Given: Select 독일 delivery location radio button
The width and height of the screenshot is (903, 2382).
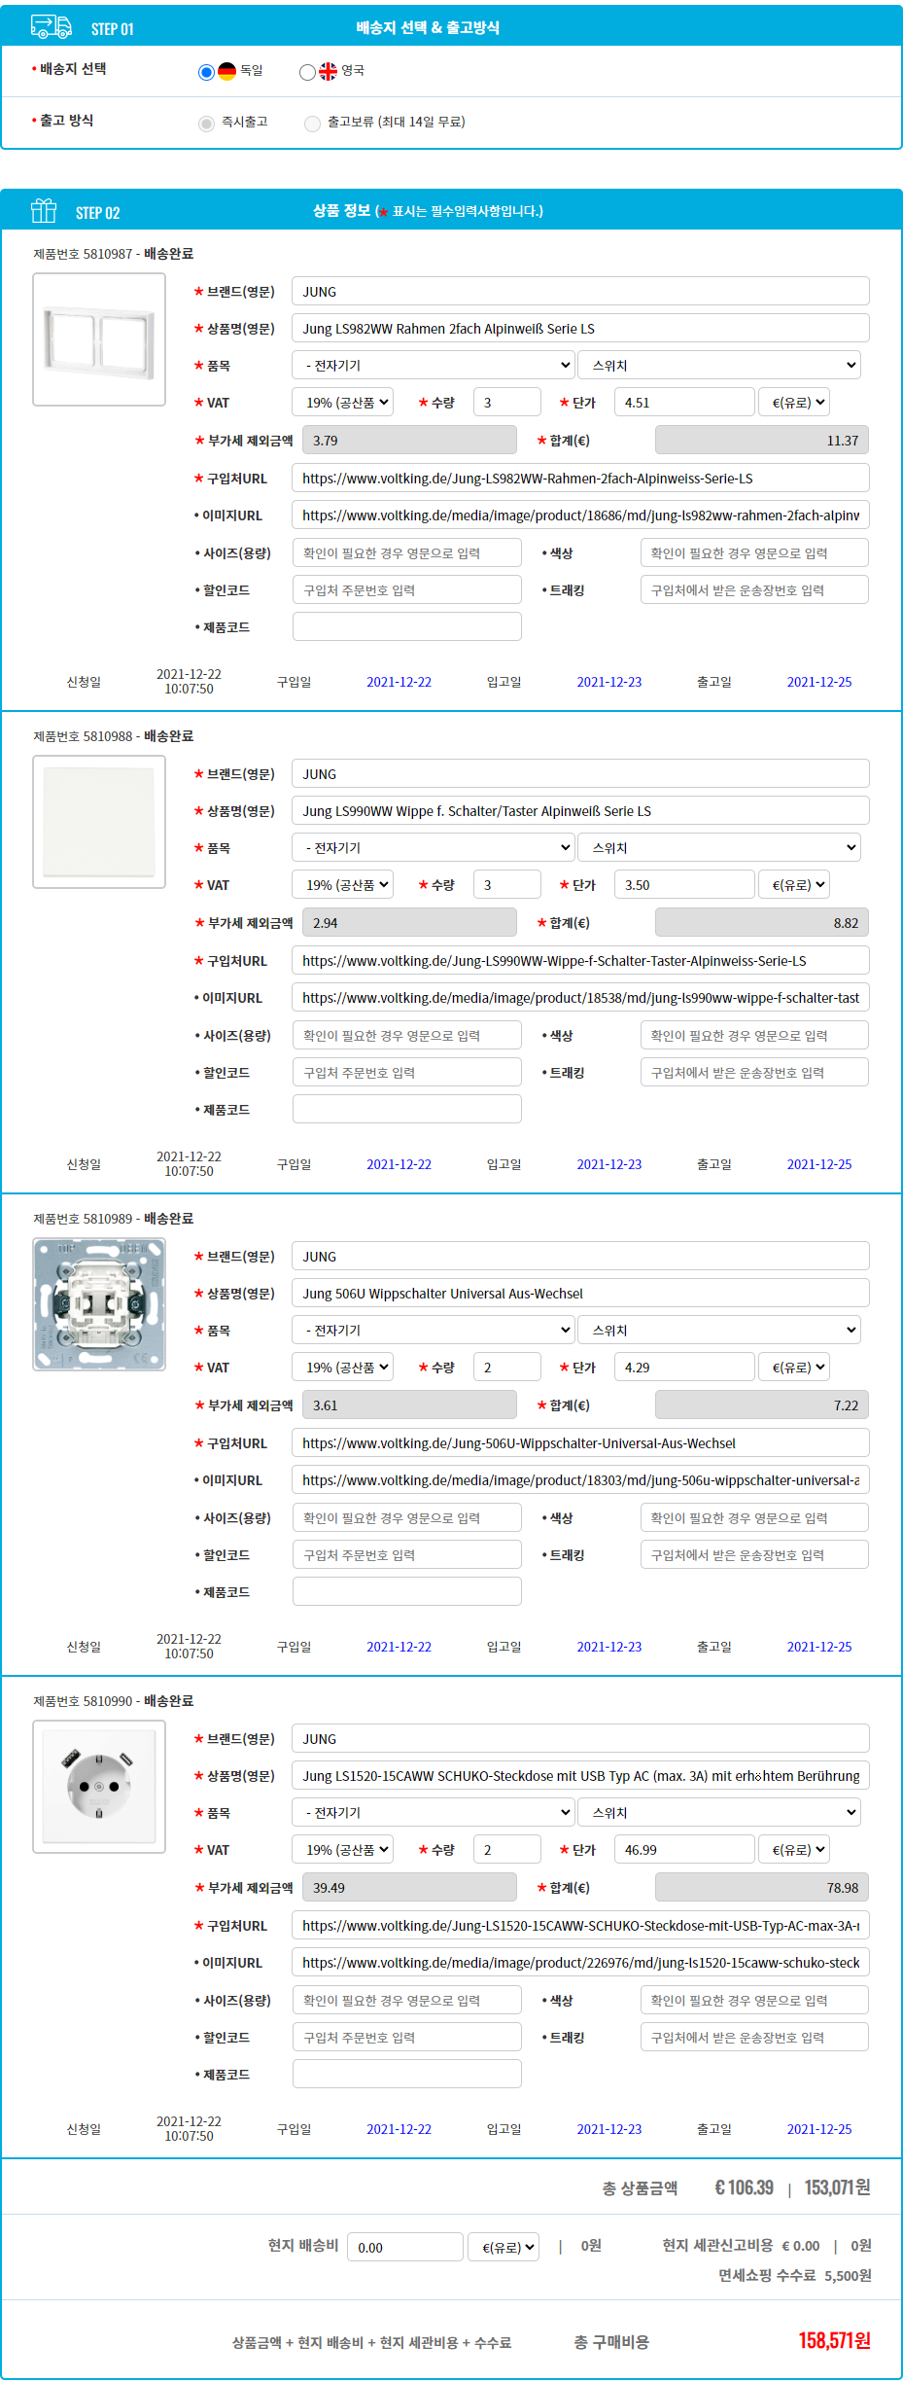Looking at the screenshot, I should coord(206,72).
